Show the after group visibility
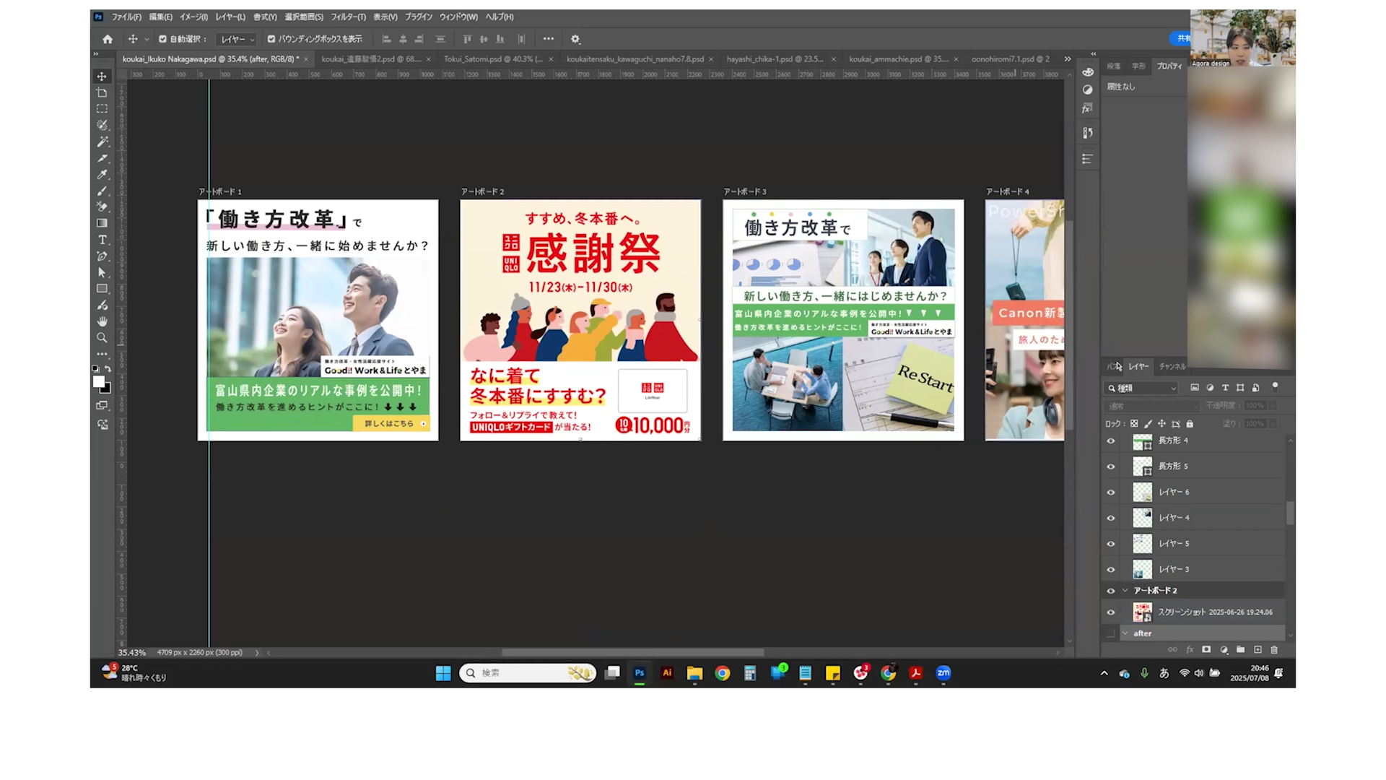The width and height of the screenshot is (1386, 780). pos(1111,633)
